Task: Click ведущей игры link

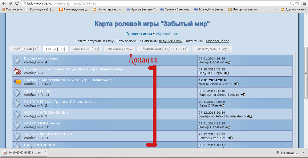Action: pos(171,41)
